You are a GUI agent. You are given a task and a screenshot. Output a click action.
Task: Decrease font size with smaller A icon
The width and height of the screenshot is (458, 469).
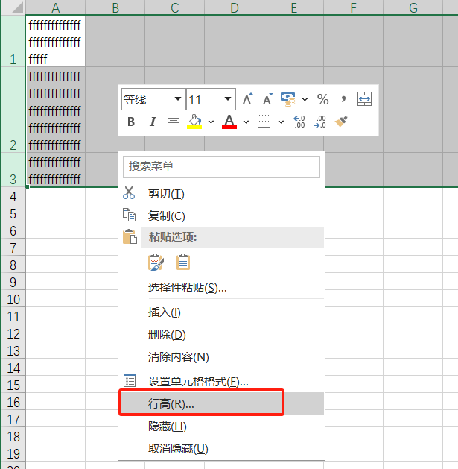[267, 99]
